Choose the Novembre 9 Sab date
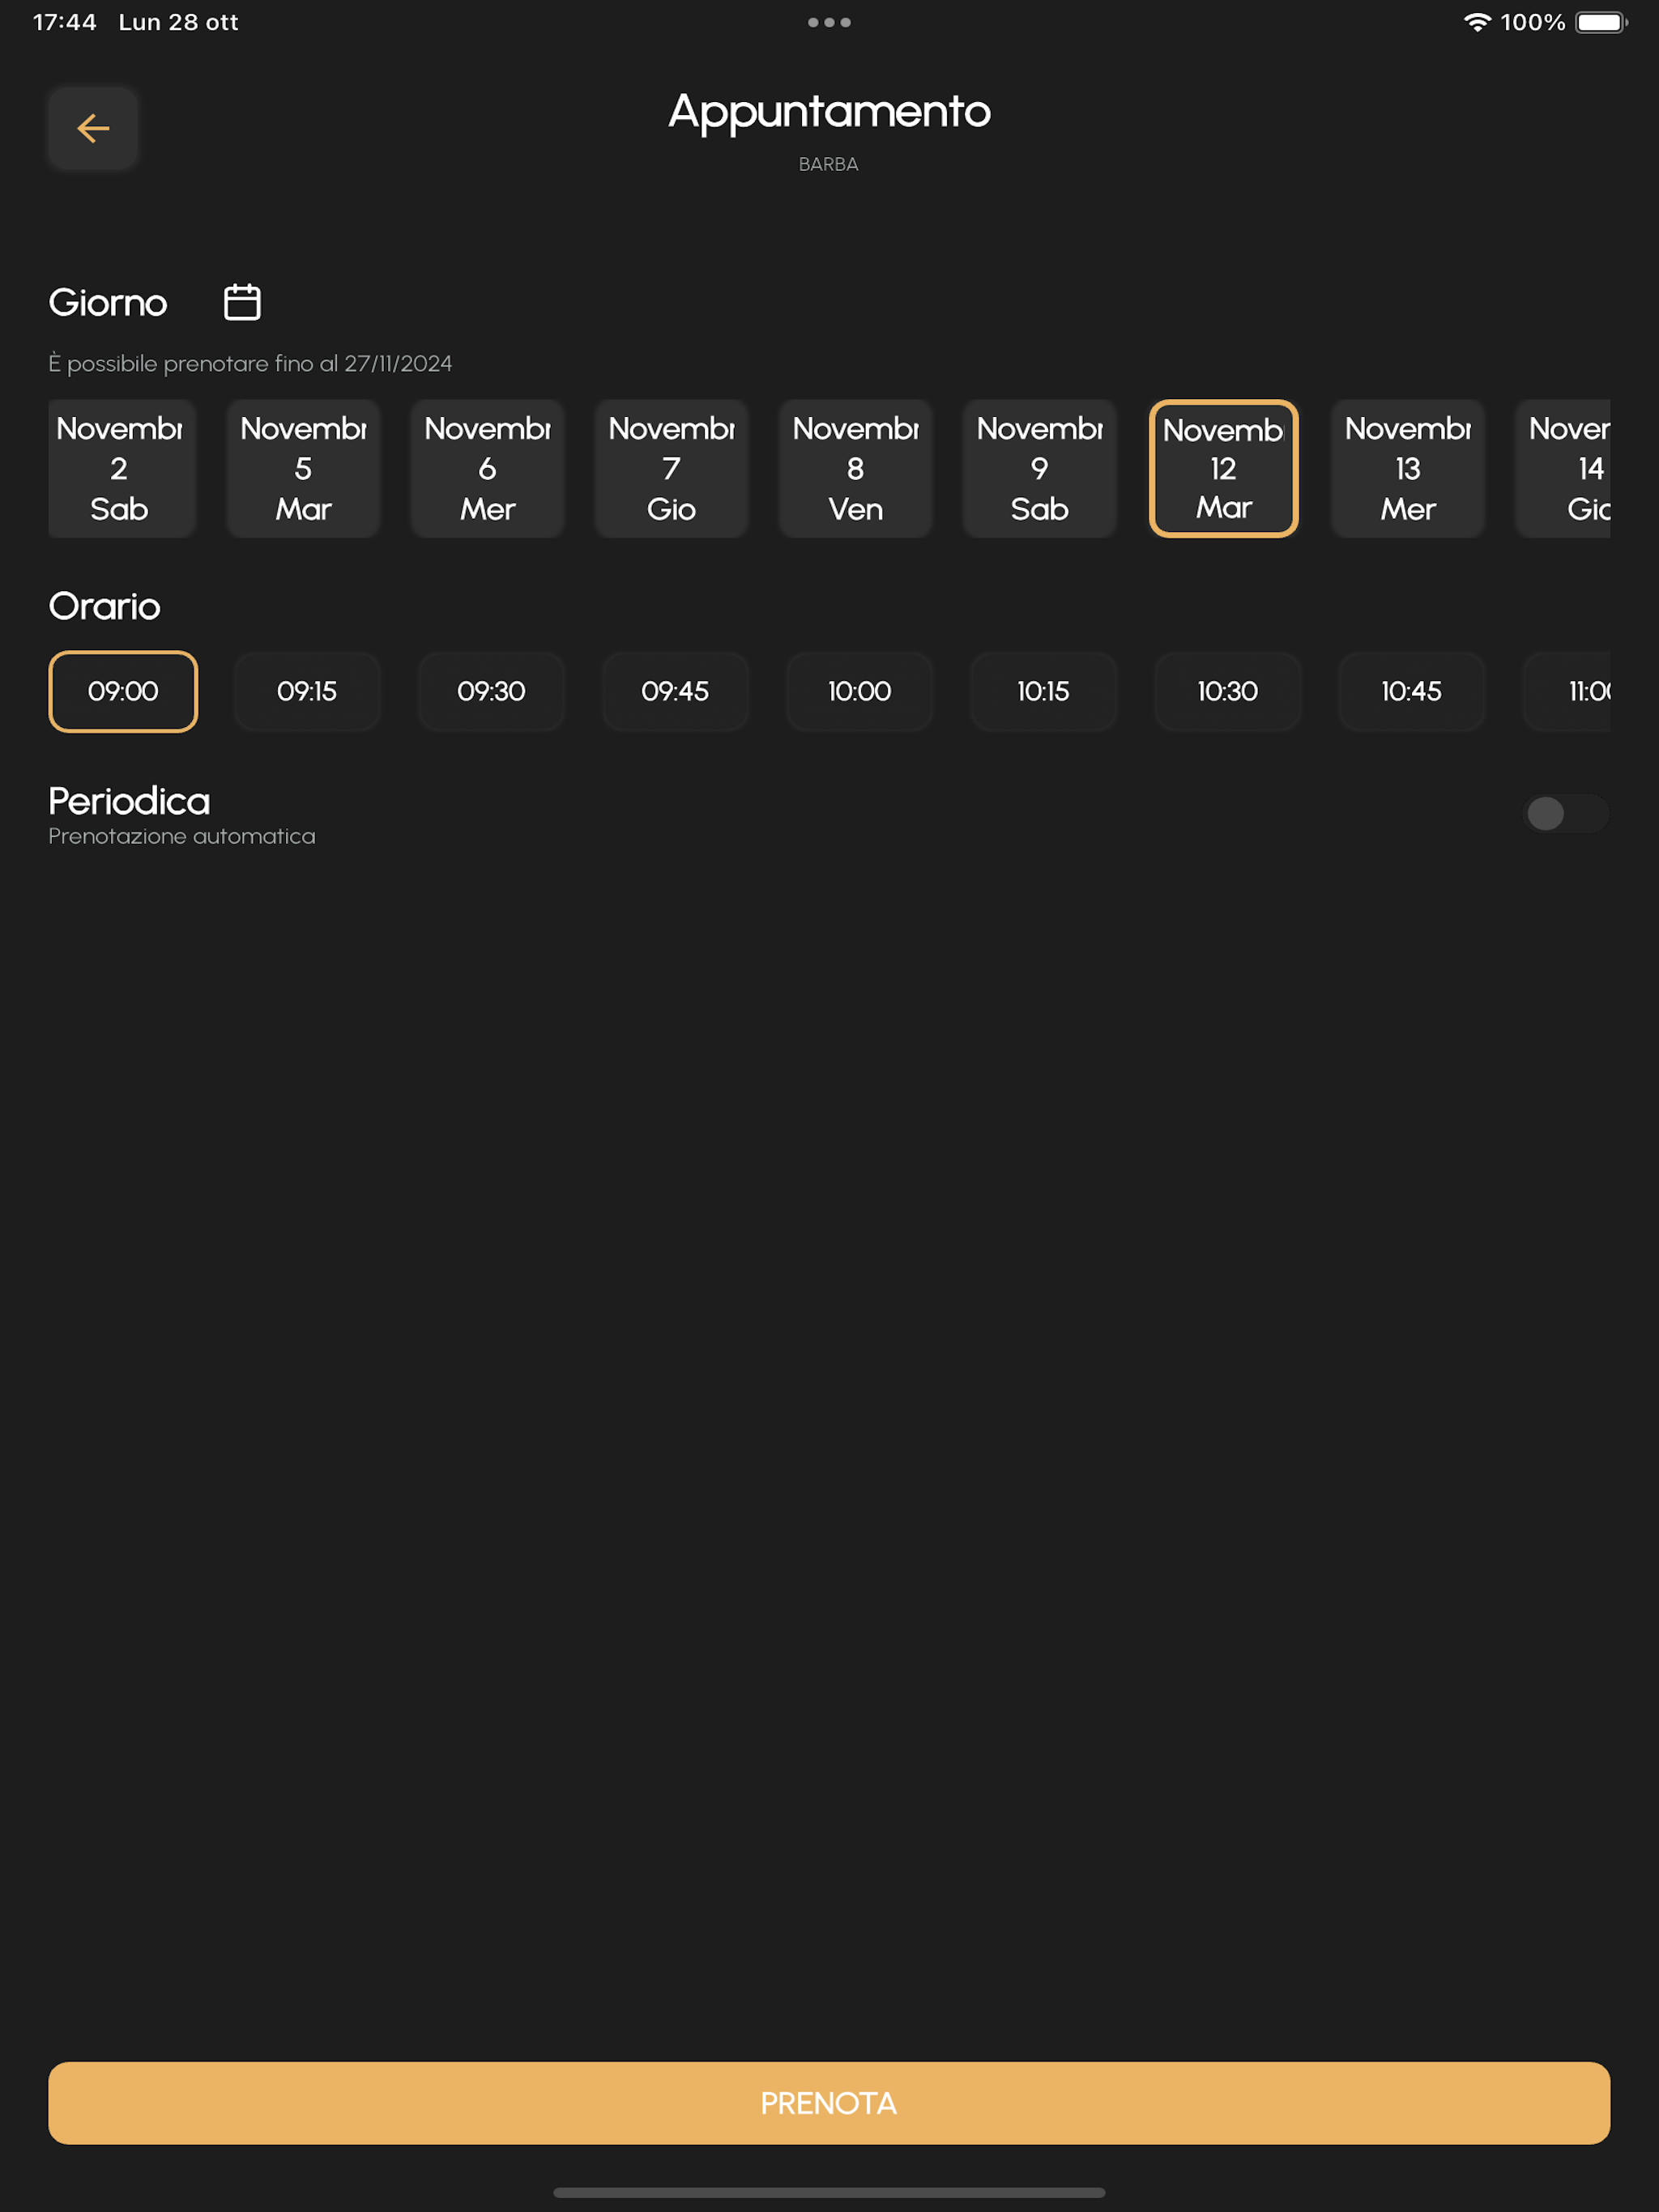The width and height of the screenshot is (1659, 2212). [1039, 468]
